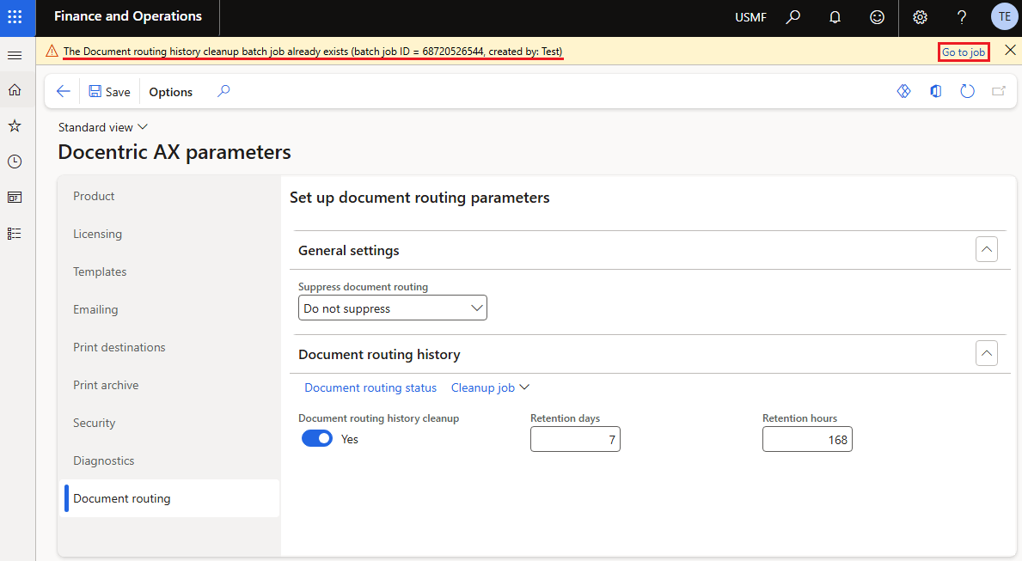Open the app launcher waffle icon
Viewport: 1022px width, 561px height.
coord(15,16)
